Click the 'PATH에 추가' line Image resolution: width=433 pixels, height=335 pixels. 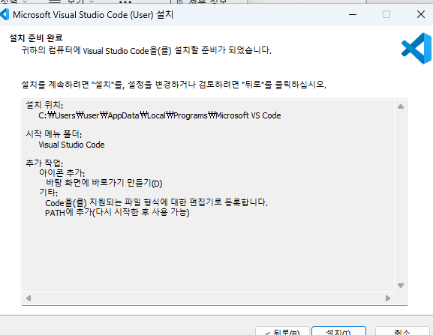[x=117, y=213]
